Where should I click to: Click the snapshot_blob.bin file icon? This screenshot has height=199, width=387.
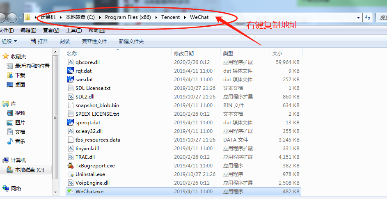(71, 105)
